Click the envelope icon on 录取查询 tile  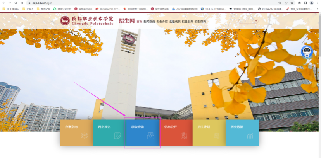point(151,136)
